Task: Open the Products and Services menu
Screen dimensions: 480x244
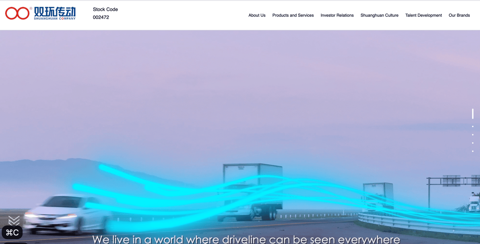Action: tap(293, 15)
